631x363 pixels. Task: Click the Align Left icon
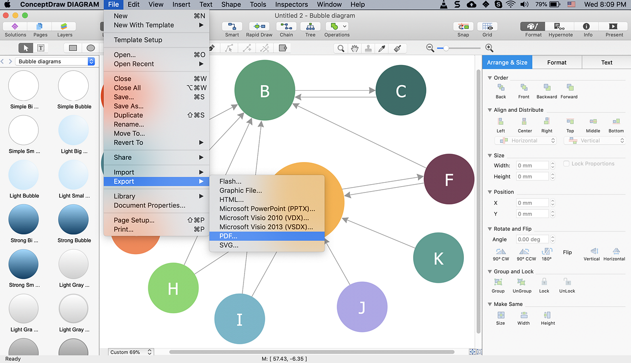501,122
